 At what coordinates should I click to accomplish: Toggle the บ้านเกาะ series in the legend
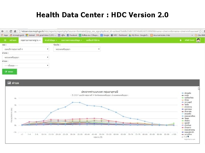pos(186,127)
